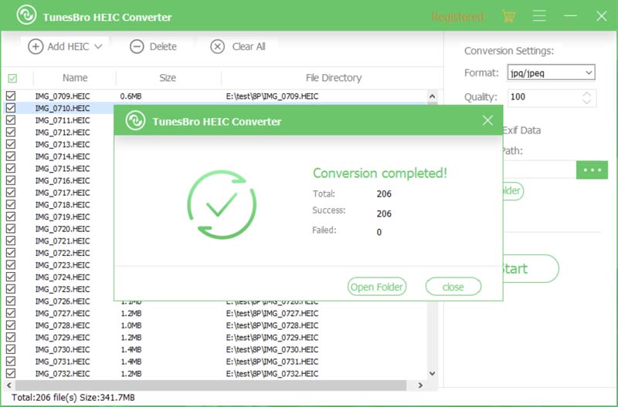
Task: Click the Conversion completed! heading
Action: tap(380, 173)
